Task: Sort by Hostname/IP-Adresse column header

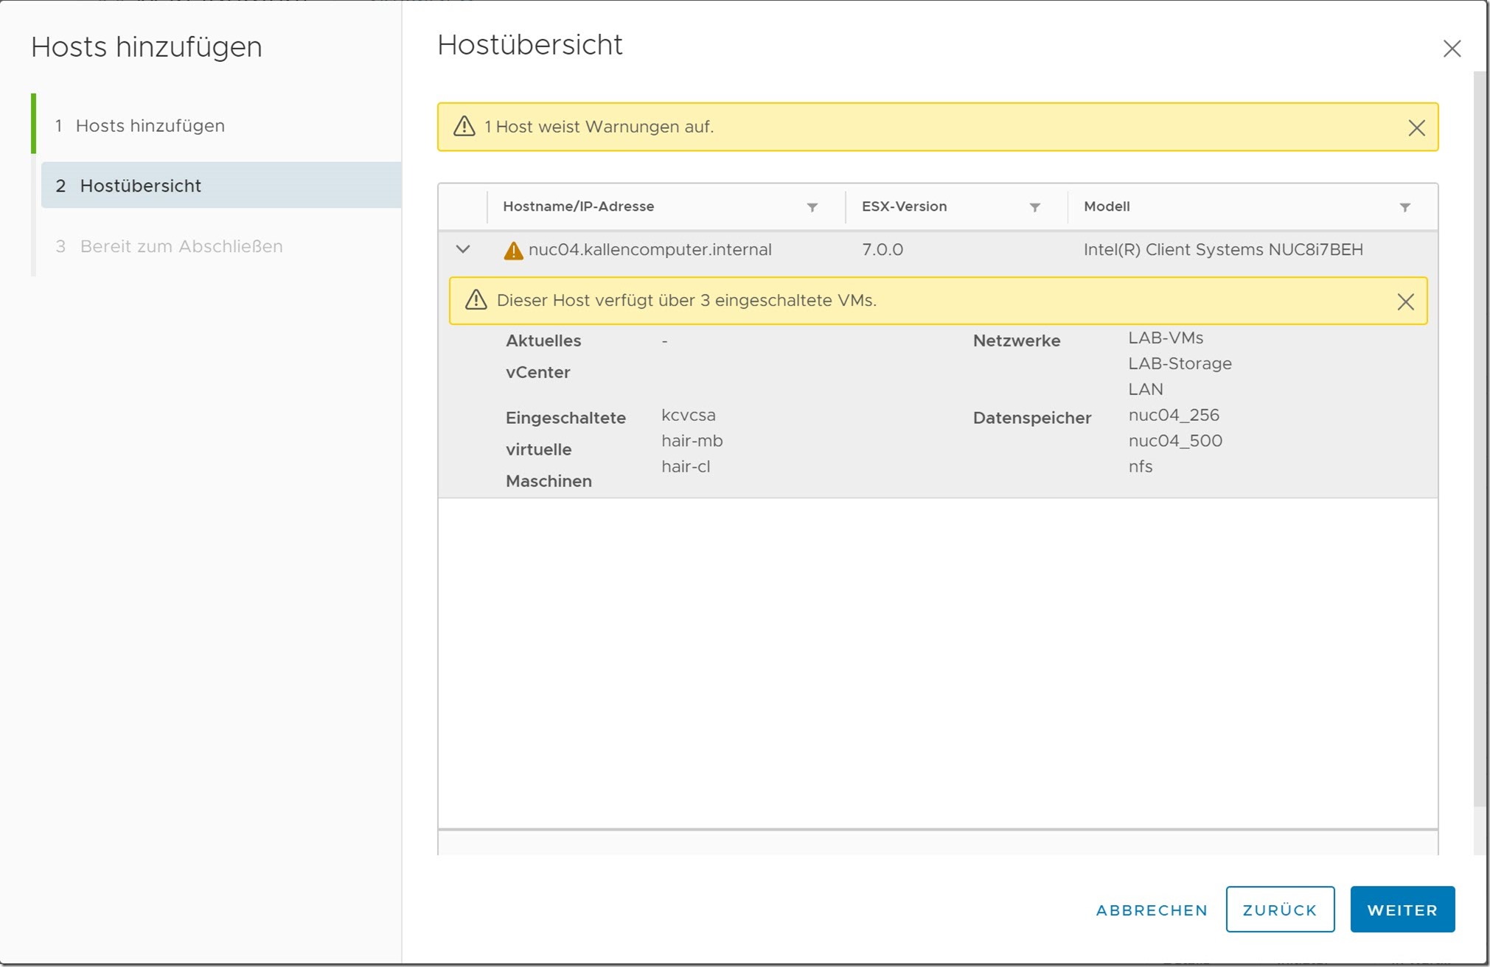Action: tap(578, 206)
